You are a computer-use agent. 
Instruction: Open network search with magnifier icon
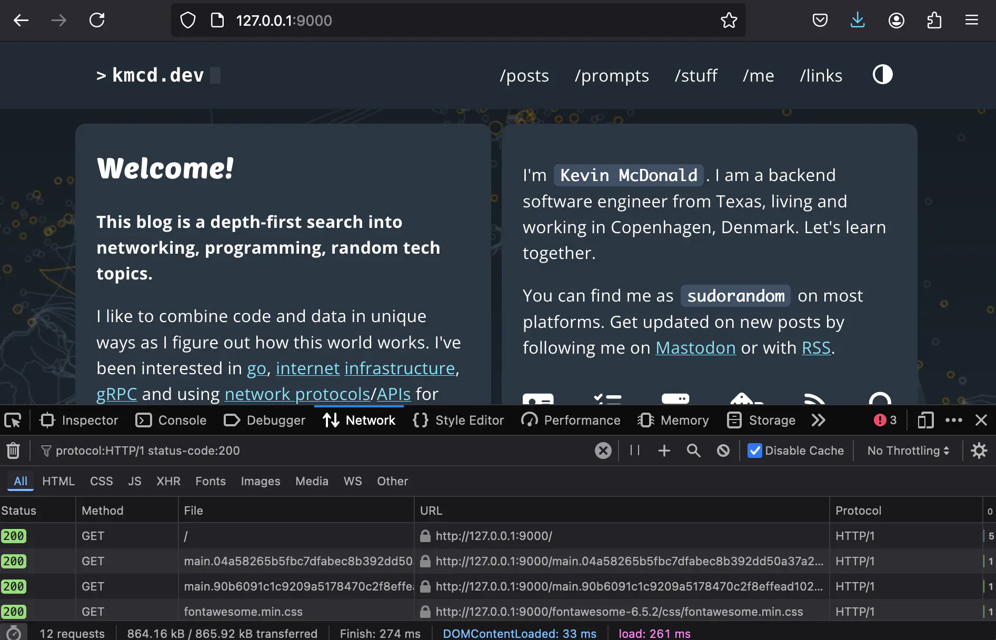point(693,451)
